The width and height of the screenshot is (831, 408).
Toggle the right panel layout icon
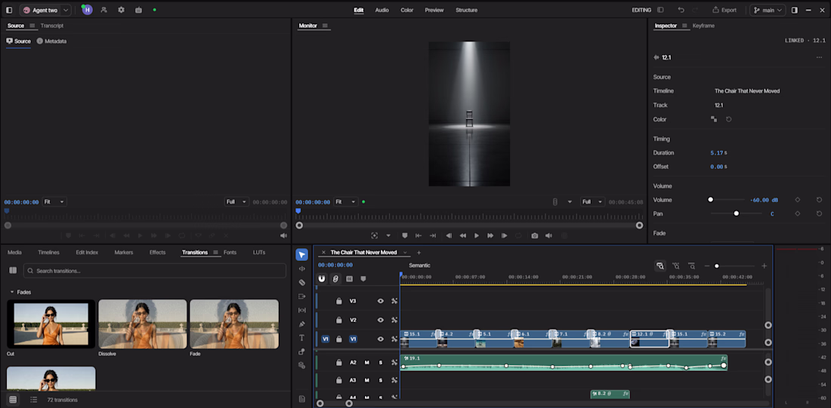(x=795, y=10)
